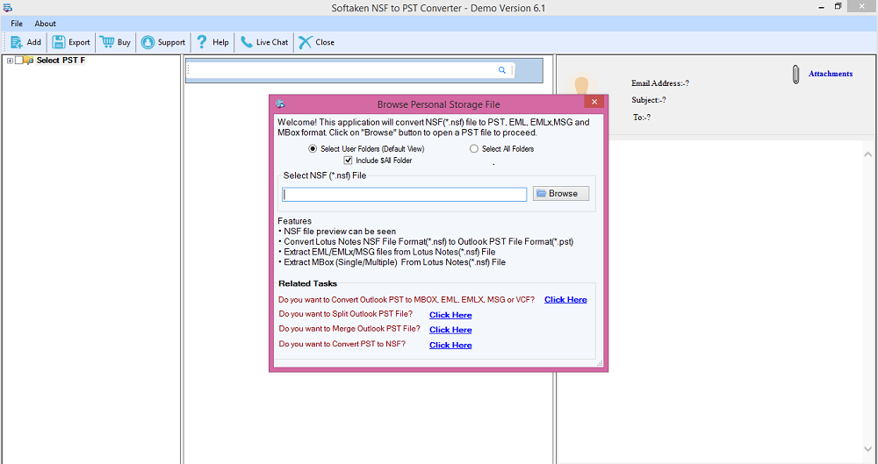
Task: Close the Browse Personal Storage File dialog
Action: coord(594,102)
